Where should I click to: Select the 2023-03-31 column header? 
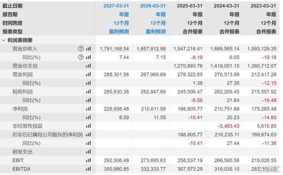(x=263, y=6)
